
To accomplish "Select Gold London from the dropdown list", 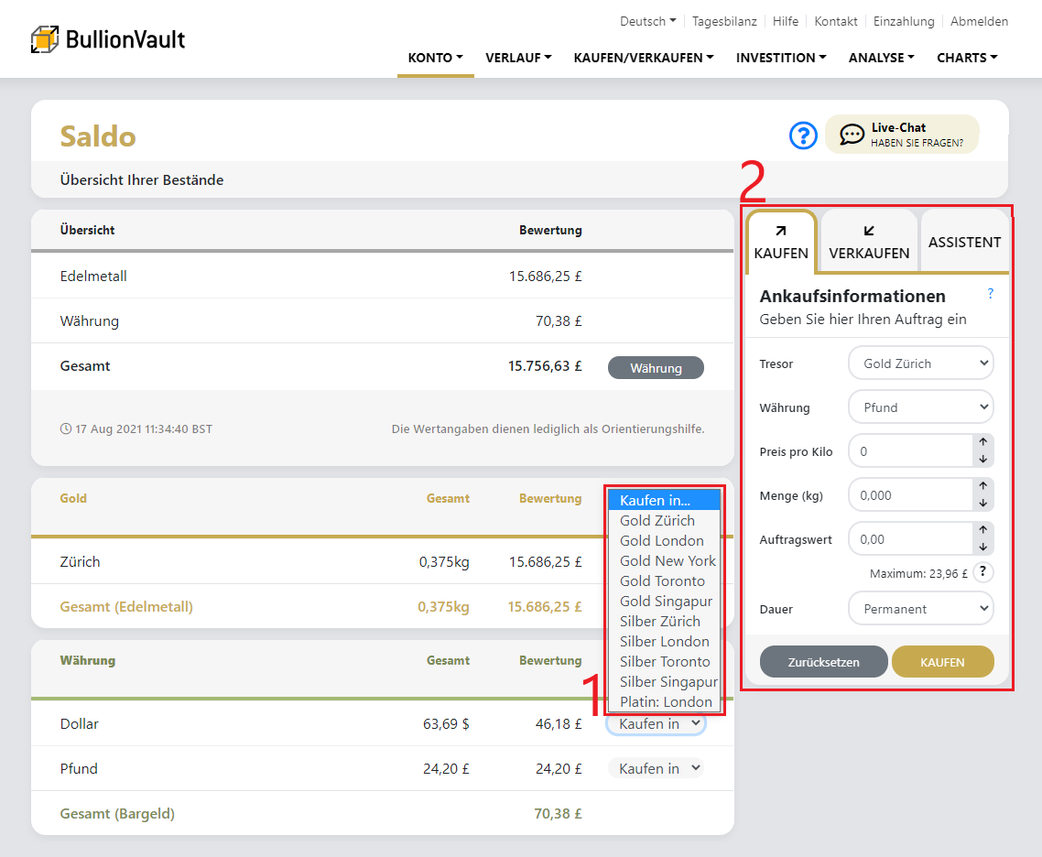I will [x=662, y=541].
